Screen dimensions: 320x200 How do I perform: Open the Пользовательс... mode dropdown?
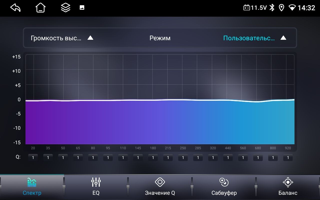click(x=249, y=38)
